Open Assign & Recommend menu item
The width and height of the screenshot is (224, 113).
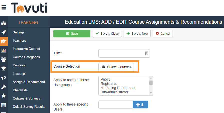[x=29, y=82]
